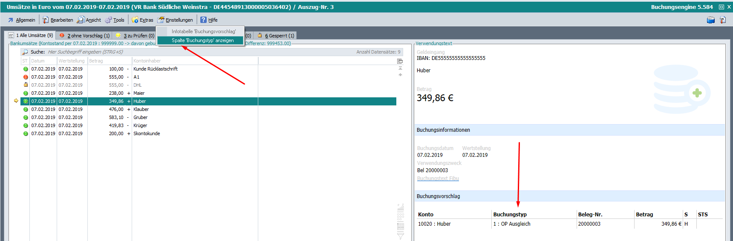Open the Einstellungen menu
The height and width of the screenshot is (241, 733).
[175, 20]
